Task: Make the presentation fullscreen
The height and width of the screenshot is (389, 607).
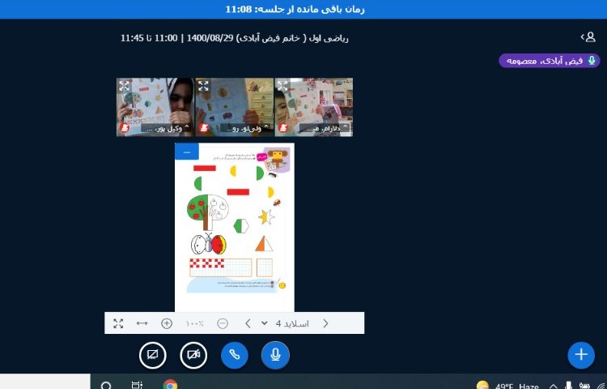Action: 118,323
